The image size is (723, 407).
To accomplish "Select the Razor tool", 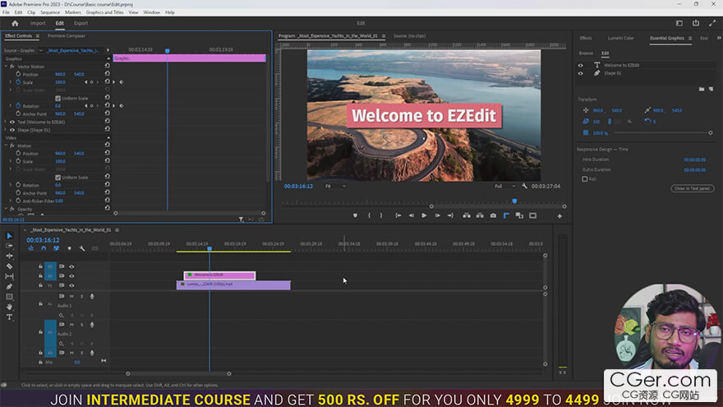I will click(x=9, y=266).
